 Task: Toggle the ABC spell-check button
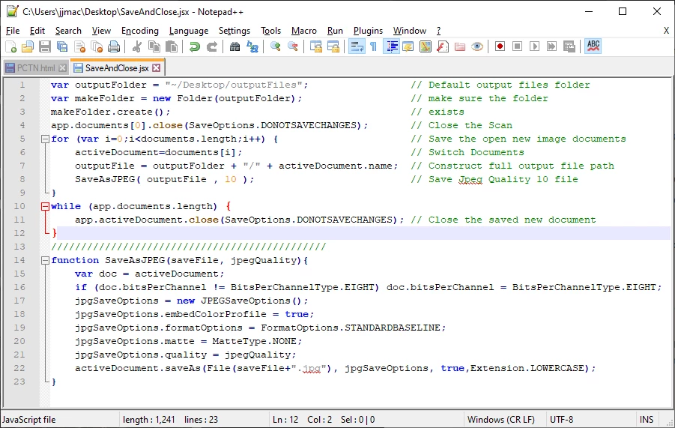click(x=593, y=46)
